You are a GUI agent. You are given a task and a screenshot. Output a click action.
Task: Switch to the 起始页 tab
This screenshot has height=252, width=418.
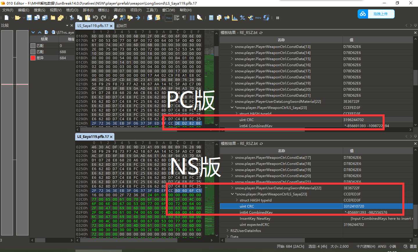pos(121,26)
